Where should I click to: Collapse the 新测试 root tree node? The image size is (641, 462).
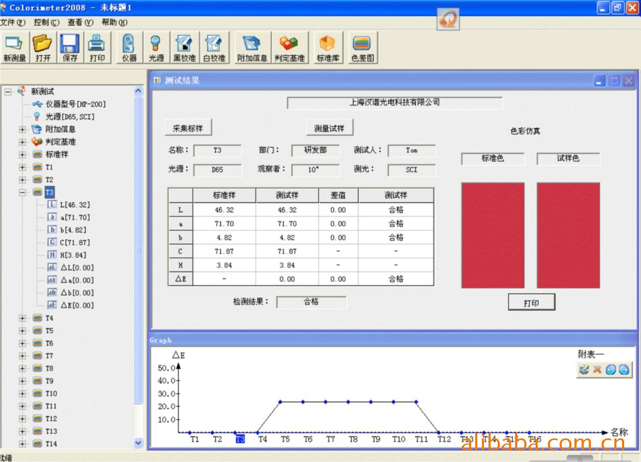coord(8,92)
